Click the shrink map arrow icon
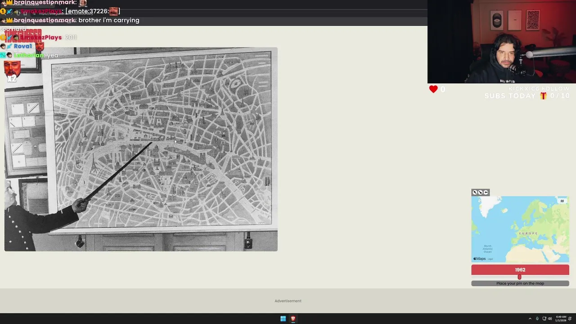576x324 pixels. [x=480, y=192]
